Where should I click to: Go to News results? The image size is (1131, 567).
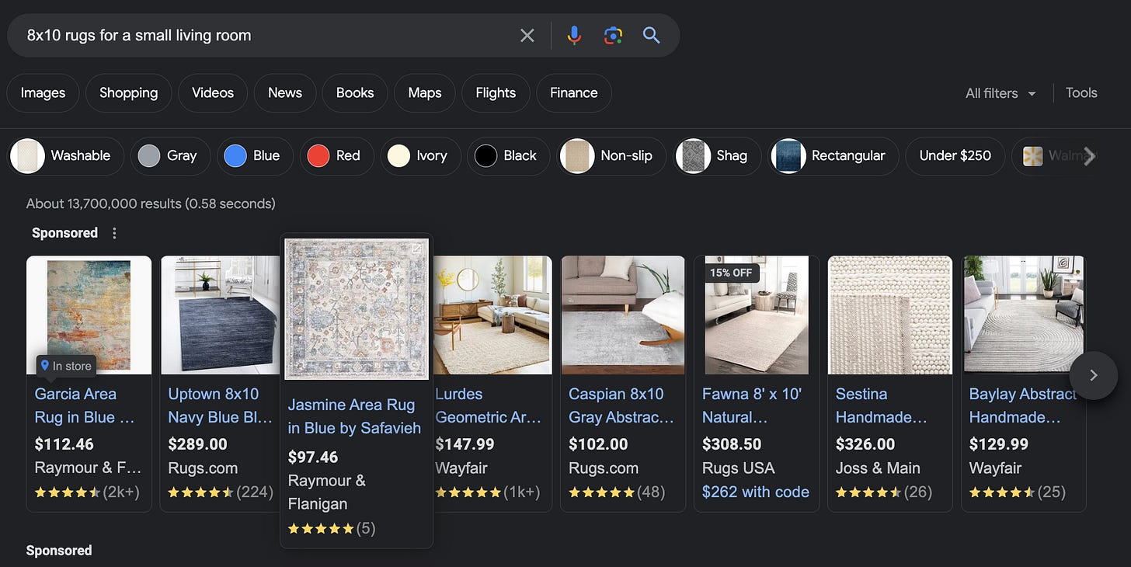coord(285,92)
